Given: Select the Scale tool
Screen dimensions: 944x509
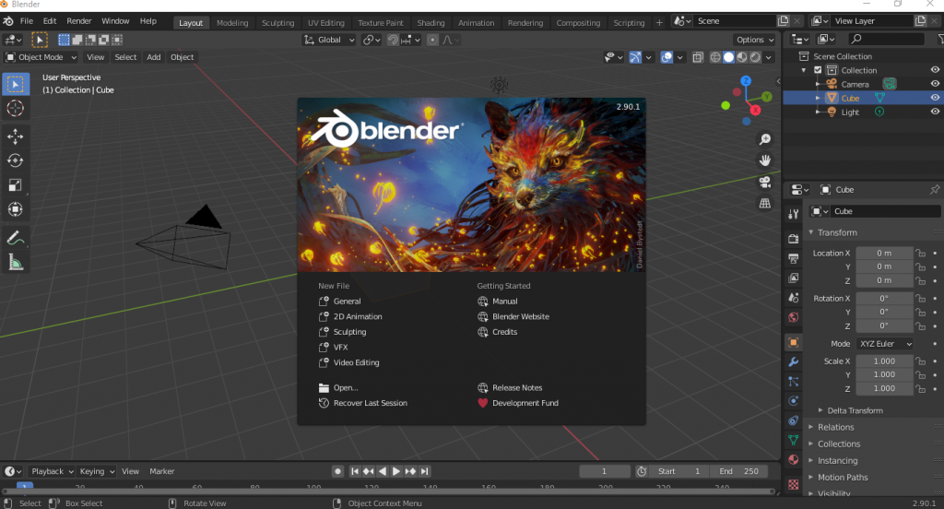Looking at the screenshot, I should click(x=16, y=185).
